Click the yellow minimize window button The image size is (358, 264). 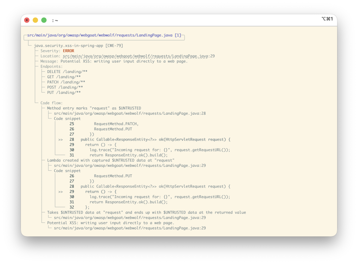(35, 20)
